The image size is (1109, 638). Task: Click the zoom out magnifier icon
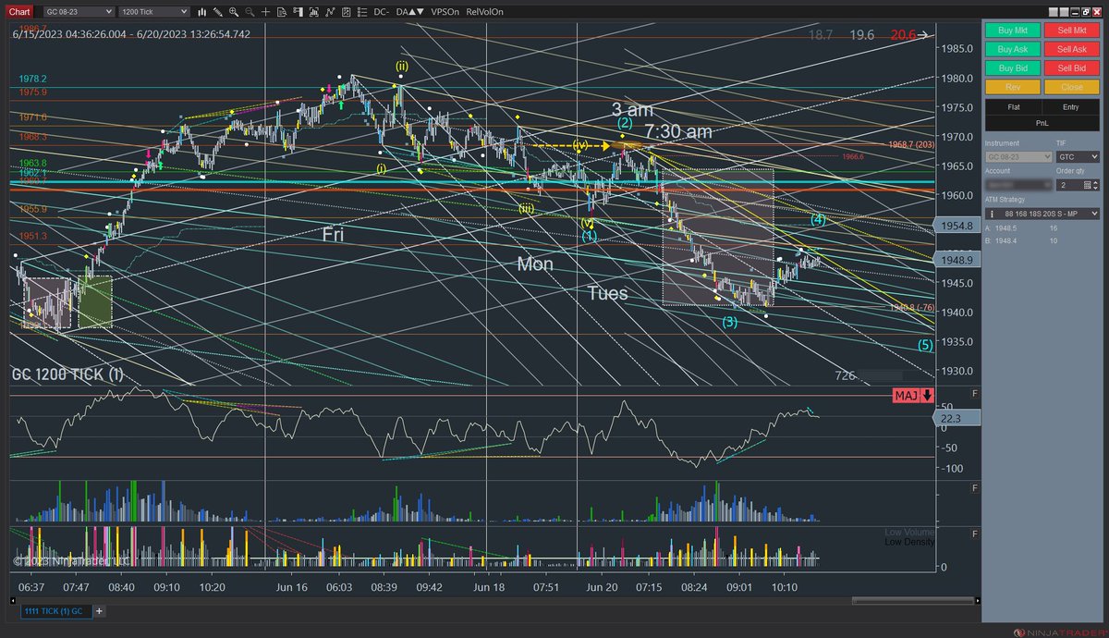click(250, 12)
